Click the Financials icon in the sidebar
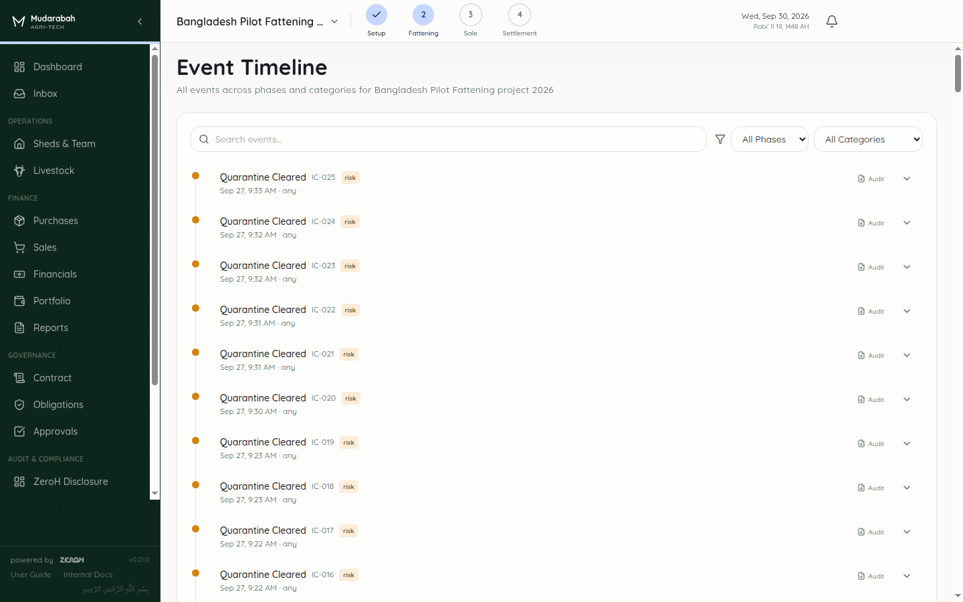Screen dimensions: 963x602 [x=19, y=274]
